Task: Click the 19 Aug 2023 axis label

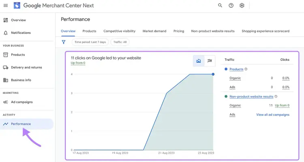Action: (120, 153)
